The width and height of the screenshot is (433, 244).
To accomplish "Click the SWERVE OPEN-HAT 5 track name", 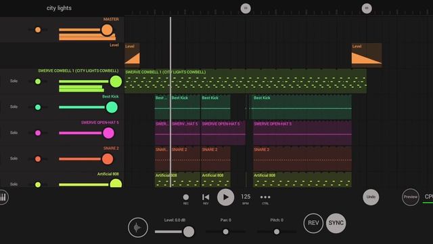I will pyautogui.click(x=99, y=122).
